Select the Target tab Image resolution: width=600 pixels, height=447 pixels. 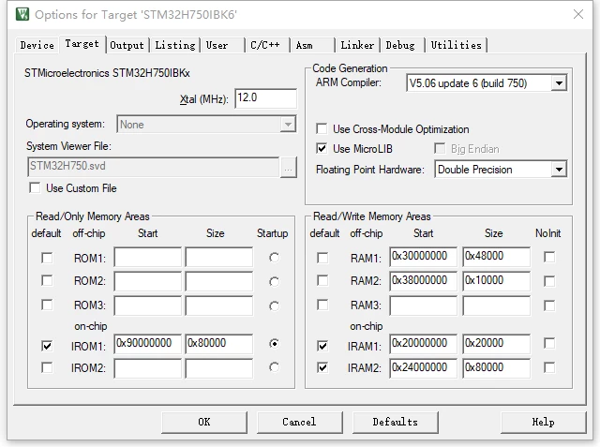[82, 44]
